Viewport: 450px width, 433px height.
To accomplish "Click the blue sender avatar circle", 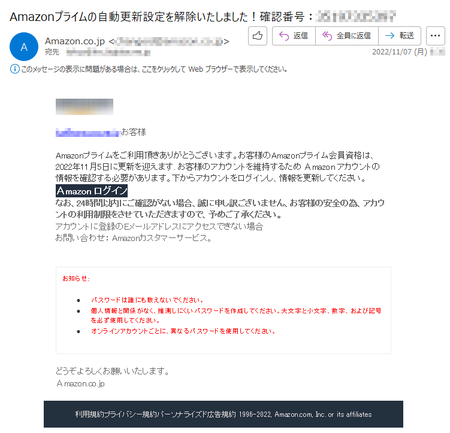I will click(24, 47).
